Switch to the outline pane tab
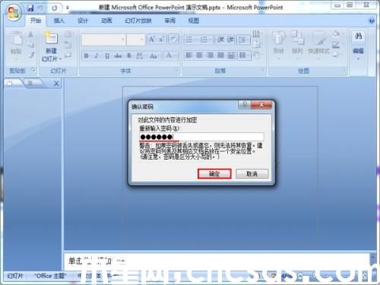This screenshot has height=285, width=380. pyautogui.click(x=30, y=83)
